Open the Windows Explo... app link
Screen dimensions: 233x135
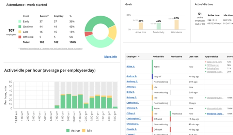point(215,114)
